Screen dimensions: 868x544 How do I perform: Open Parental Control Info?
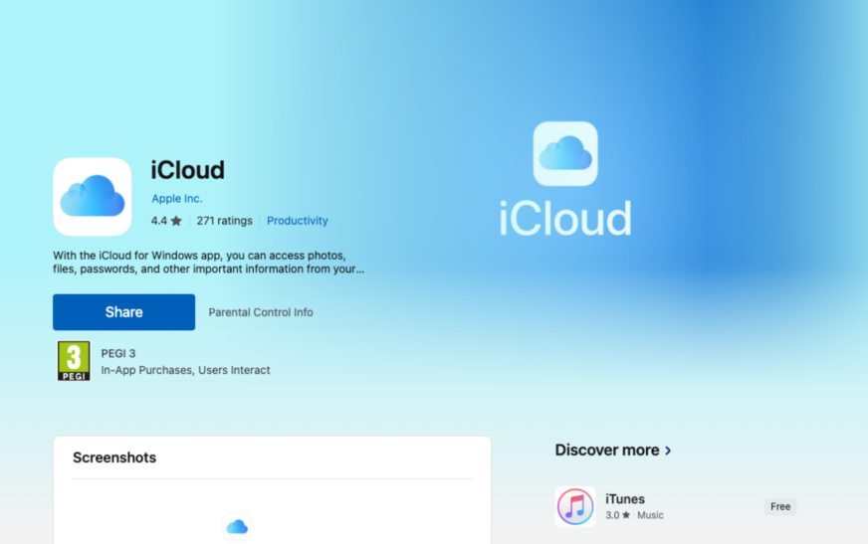(x=261, y=312)
